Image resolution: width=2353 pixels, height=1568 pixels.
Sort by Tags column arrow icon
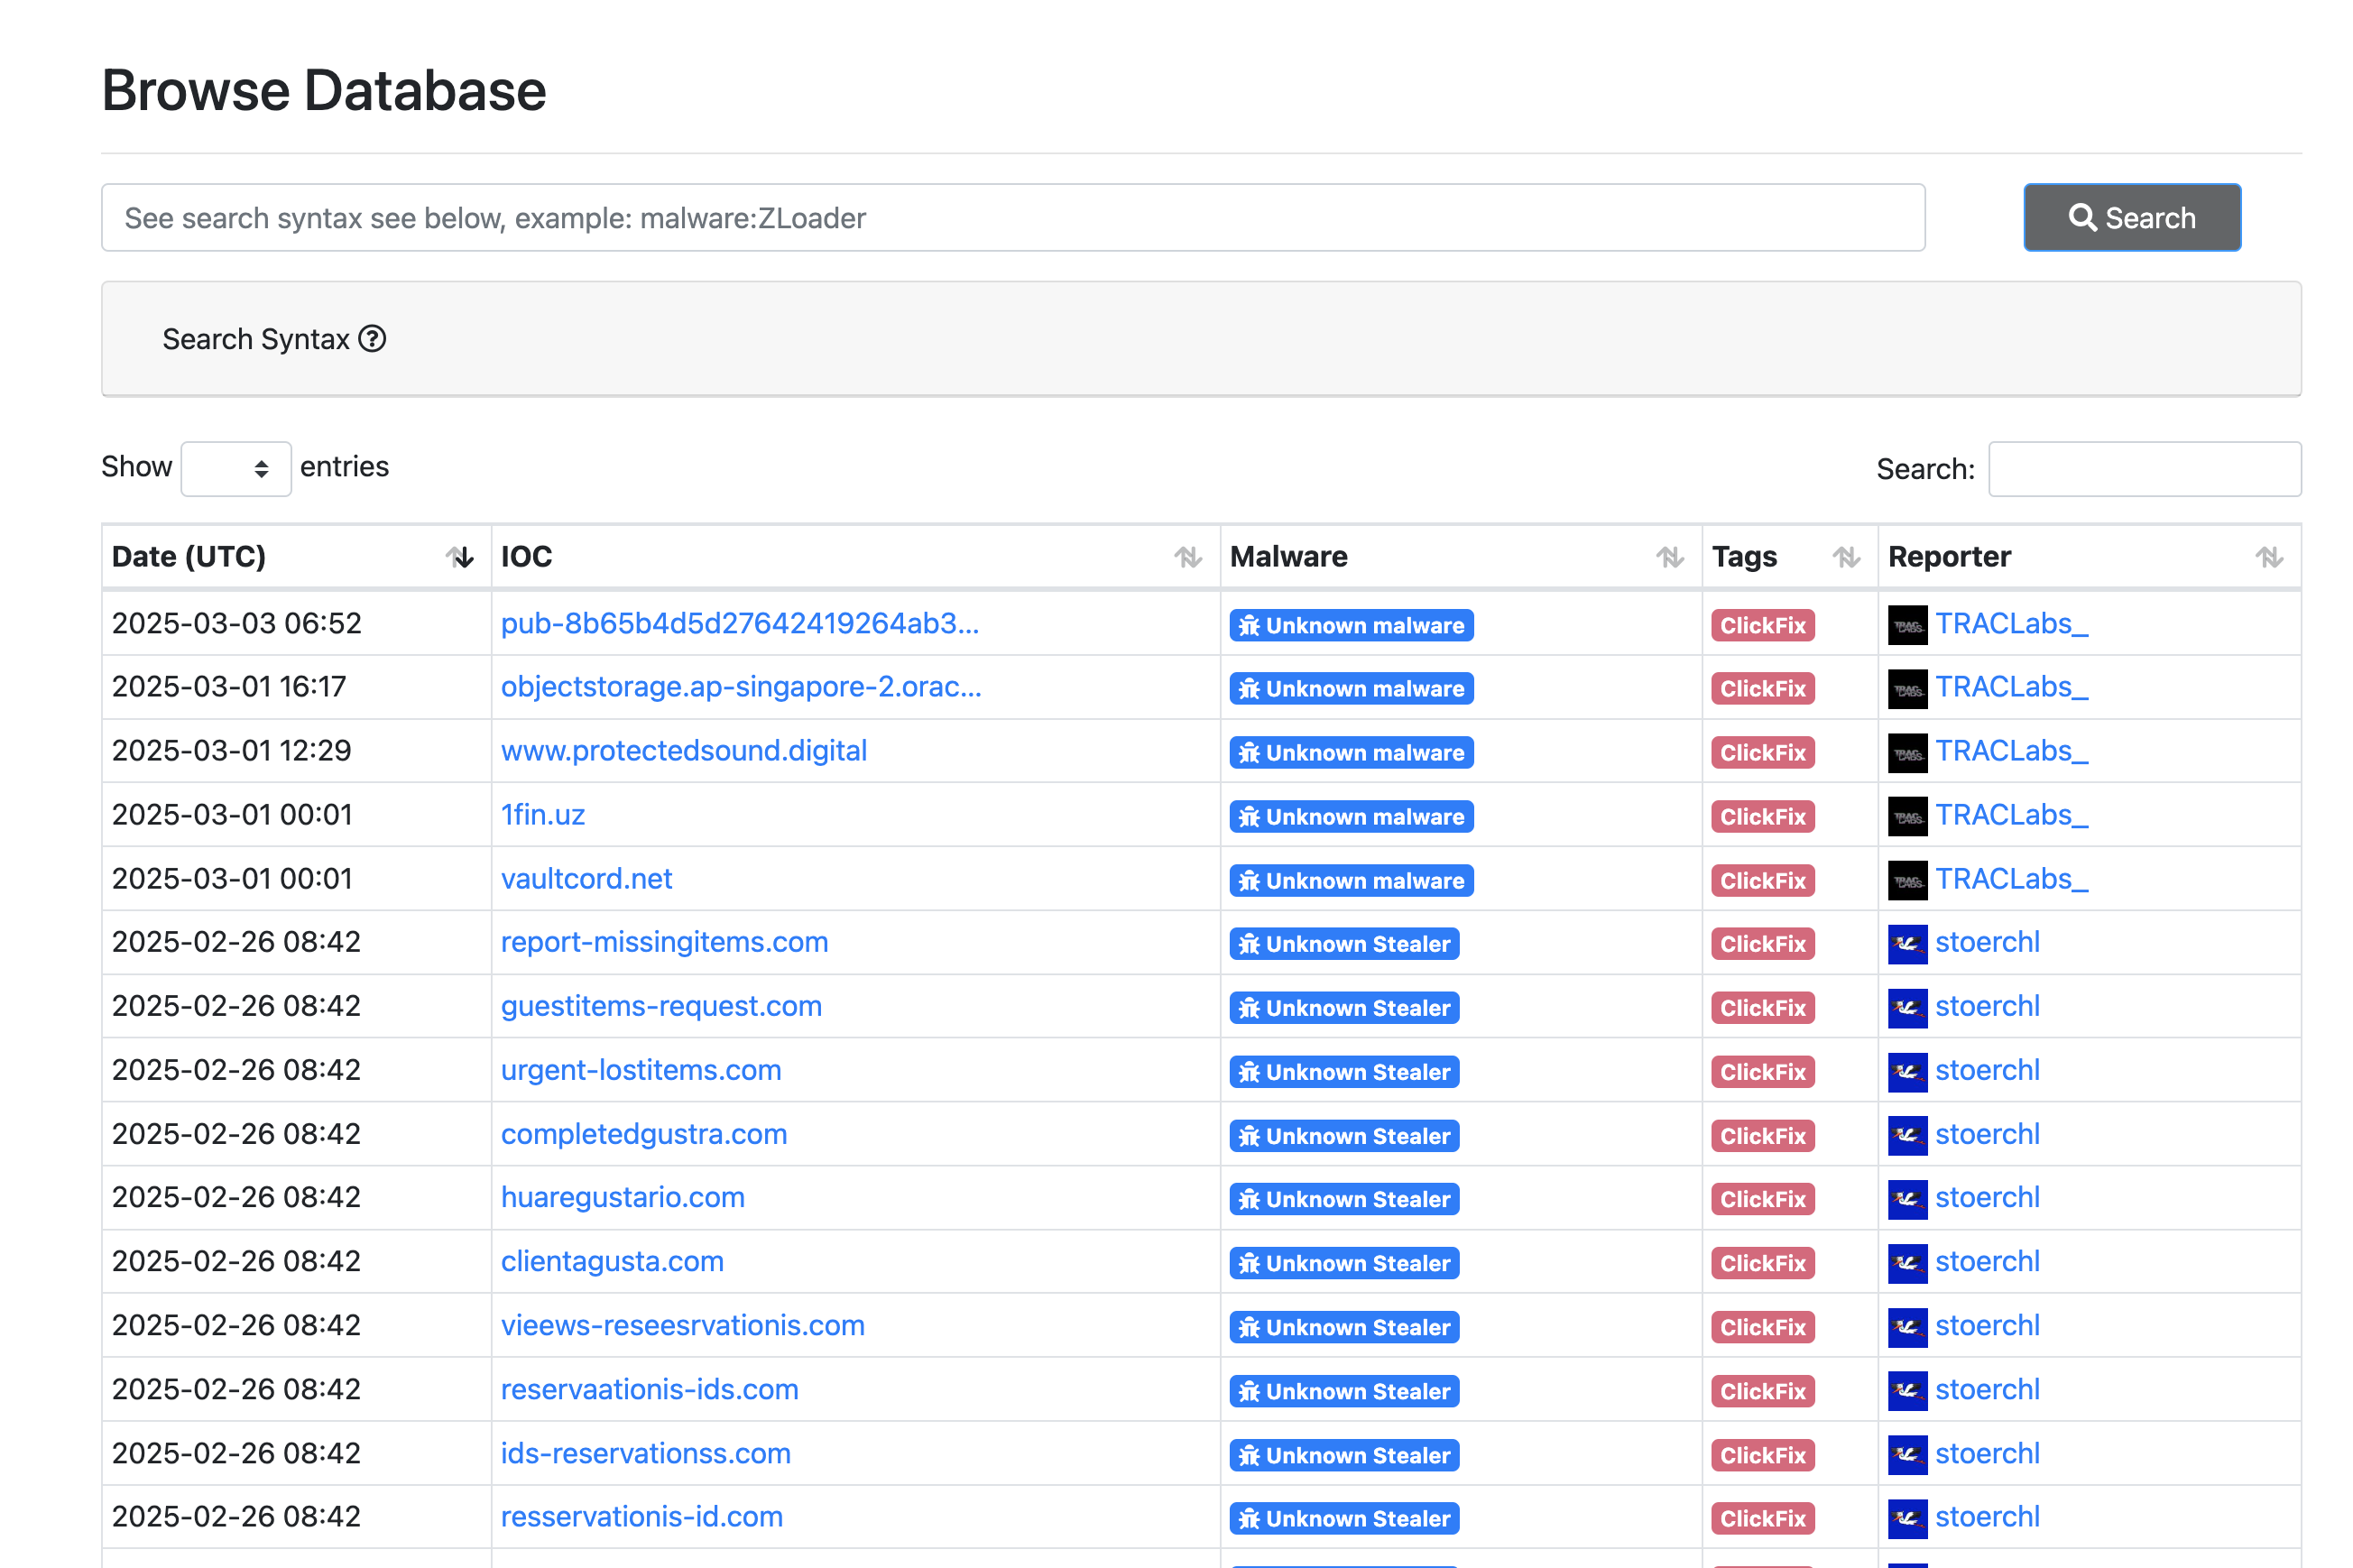pyautogui.click(x=1845, y=556)
